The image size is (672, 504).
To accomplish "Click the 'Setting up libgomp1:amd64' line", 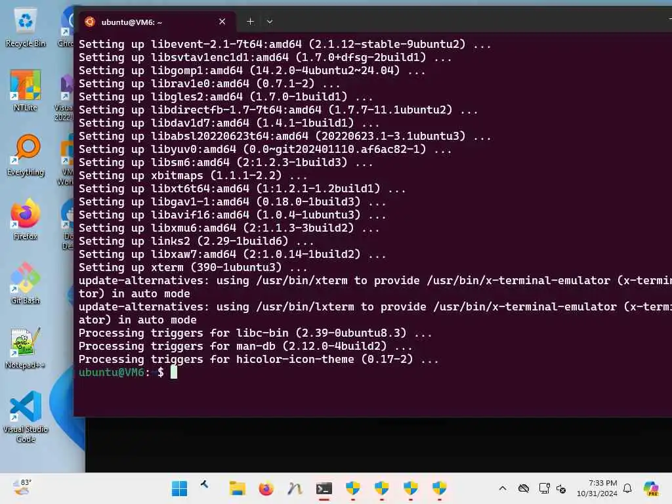I will [252, 70].
